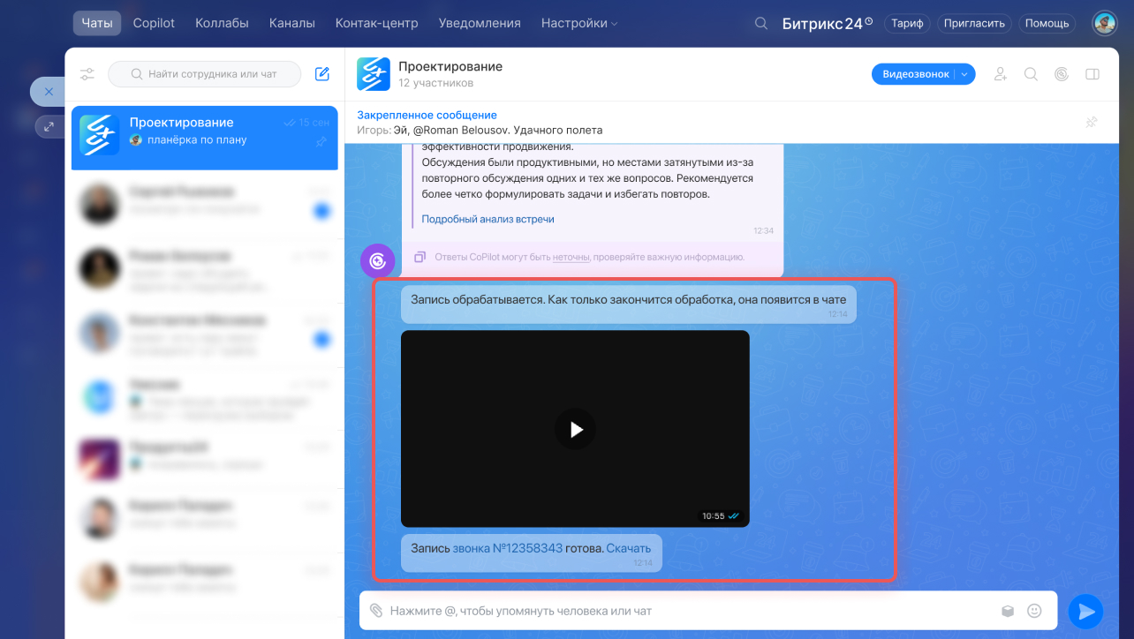Click the add participant icon
The image size is (1134, 639).
tap(1001, 74)
